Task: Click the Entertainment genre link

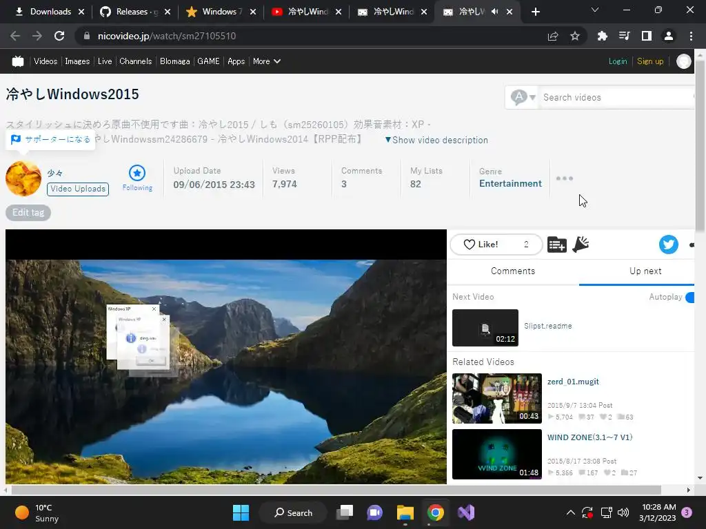Action: tap(510, 183)
